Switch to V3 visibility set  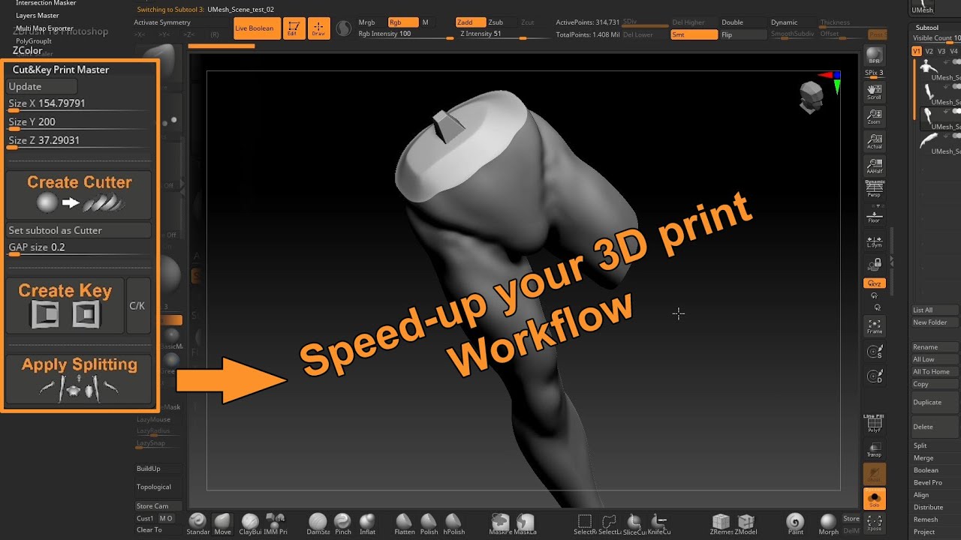pos(941,51)
